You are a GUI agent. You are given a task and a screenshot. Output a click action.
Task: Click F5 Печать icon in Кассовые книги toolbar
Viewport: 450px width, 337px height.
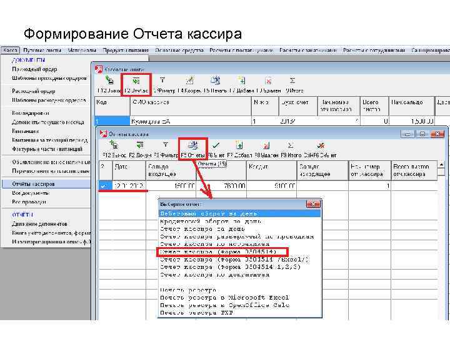[x=215, y=81]
